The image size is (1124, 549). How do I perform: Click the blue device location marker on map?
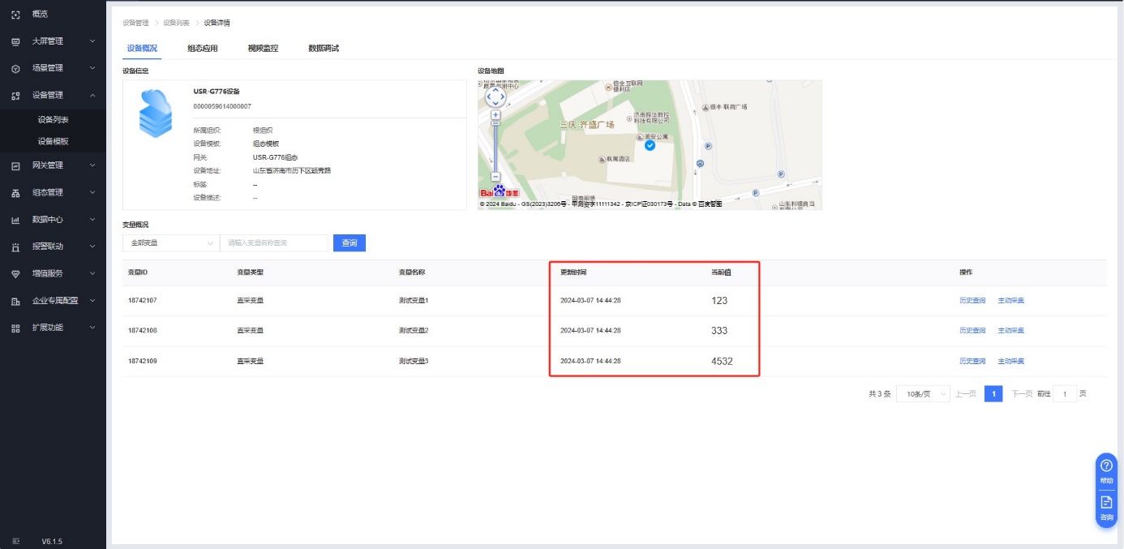[650, 145]
